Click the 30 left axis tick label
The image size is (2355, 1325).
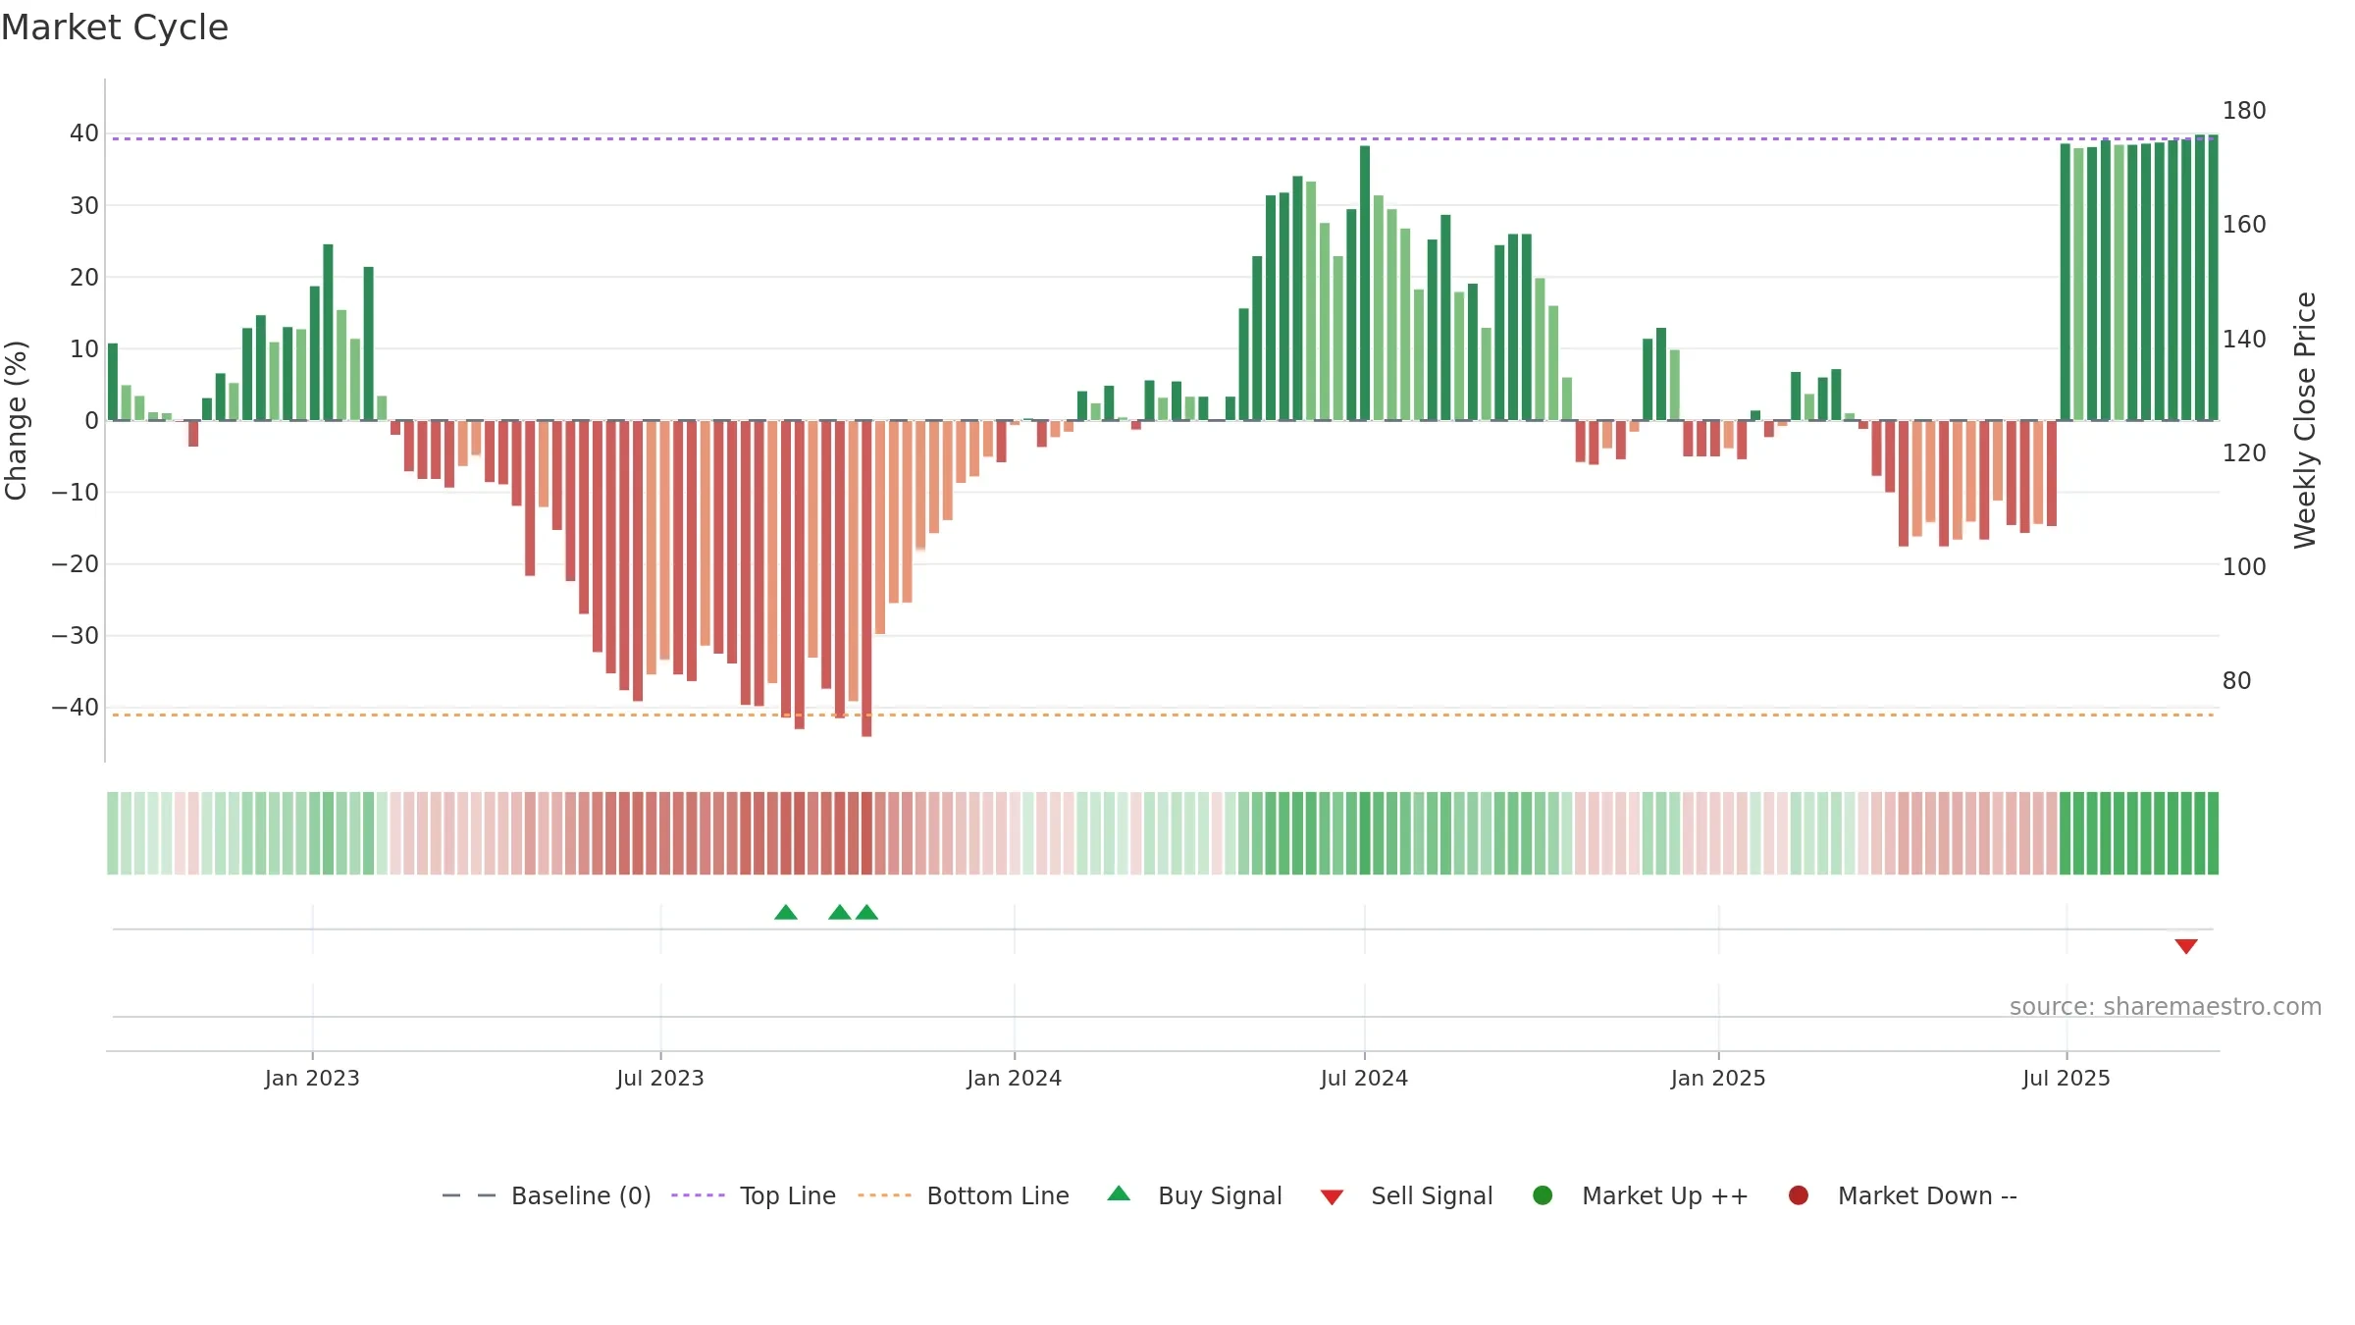click(84, 205)
